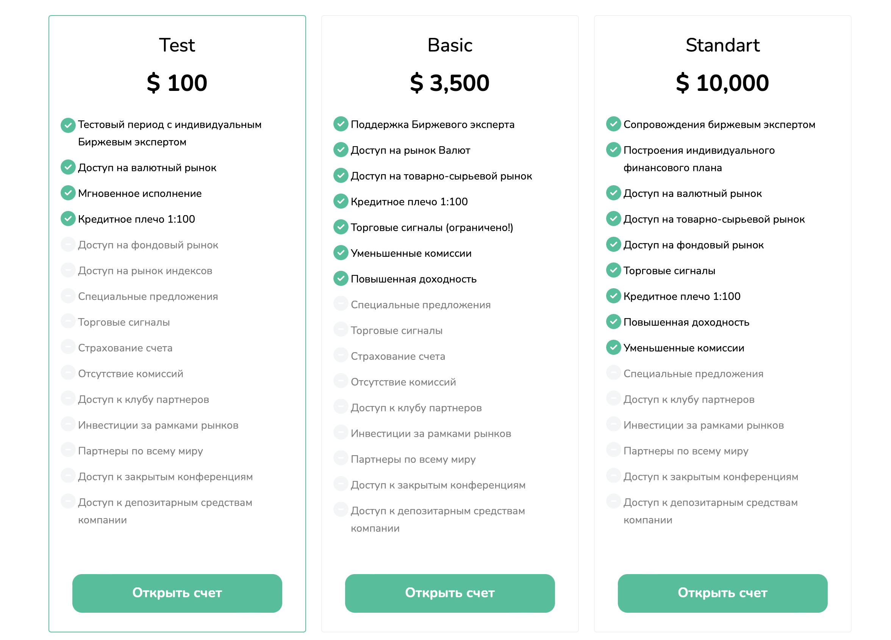Image resolution: width=891 pixels, height=640 pixels.
Task: Click gray minus icon beside Test's Страхование счета
Action: [68, 347]
